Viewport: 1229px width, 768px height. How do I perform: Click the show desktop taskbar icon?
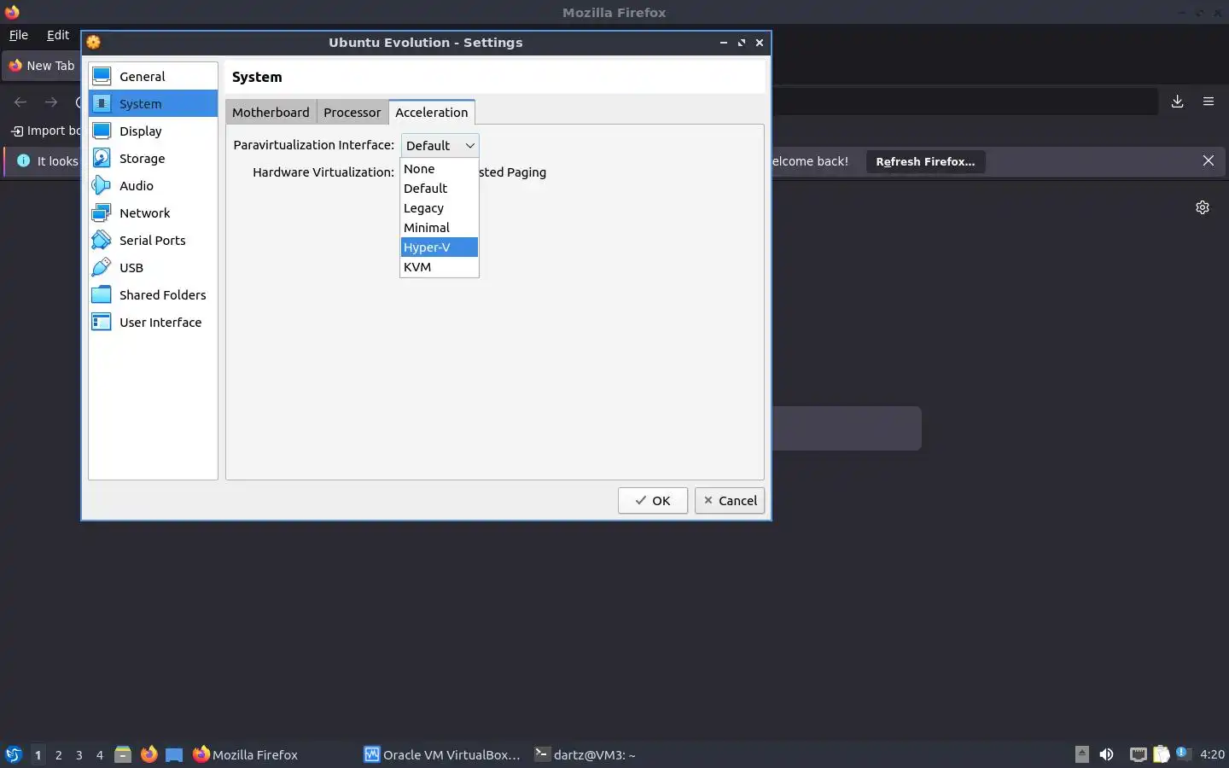coord(174,754)
